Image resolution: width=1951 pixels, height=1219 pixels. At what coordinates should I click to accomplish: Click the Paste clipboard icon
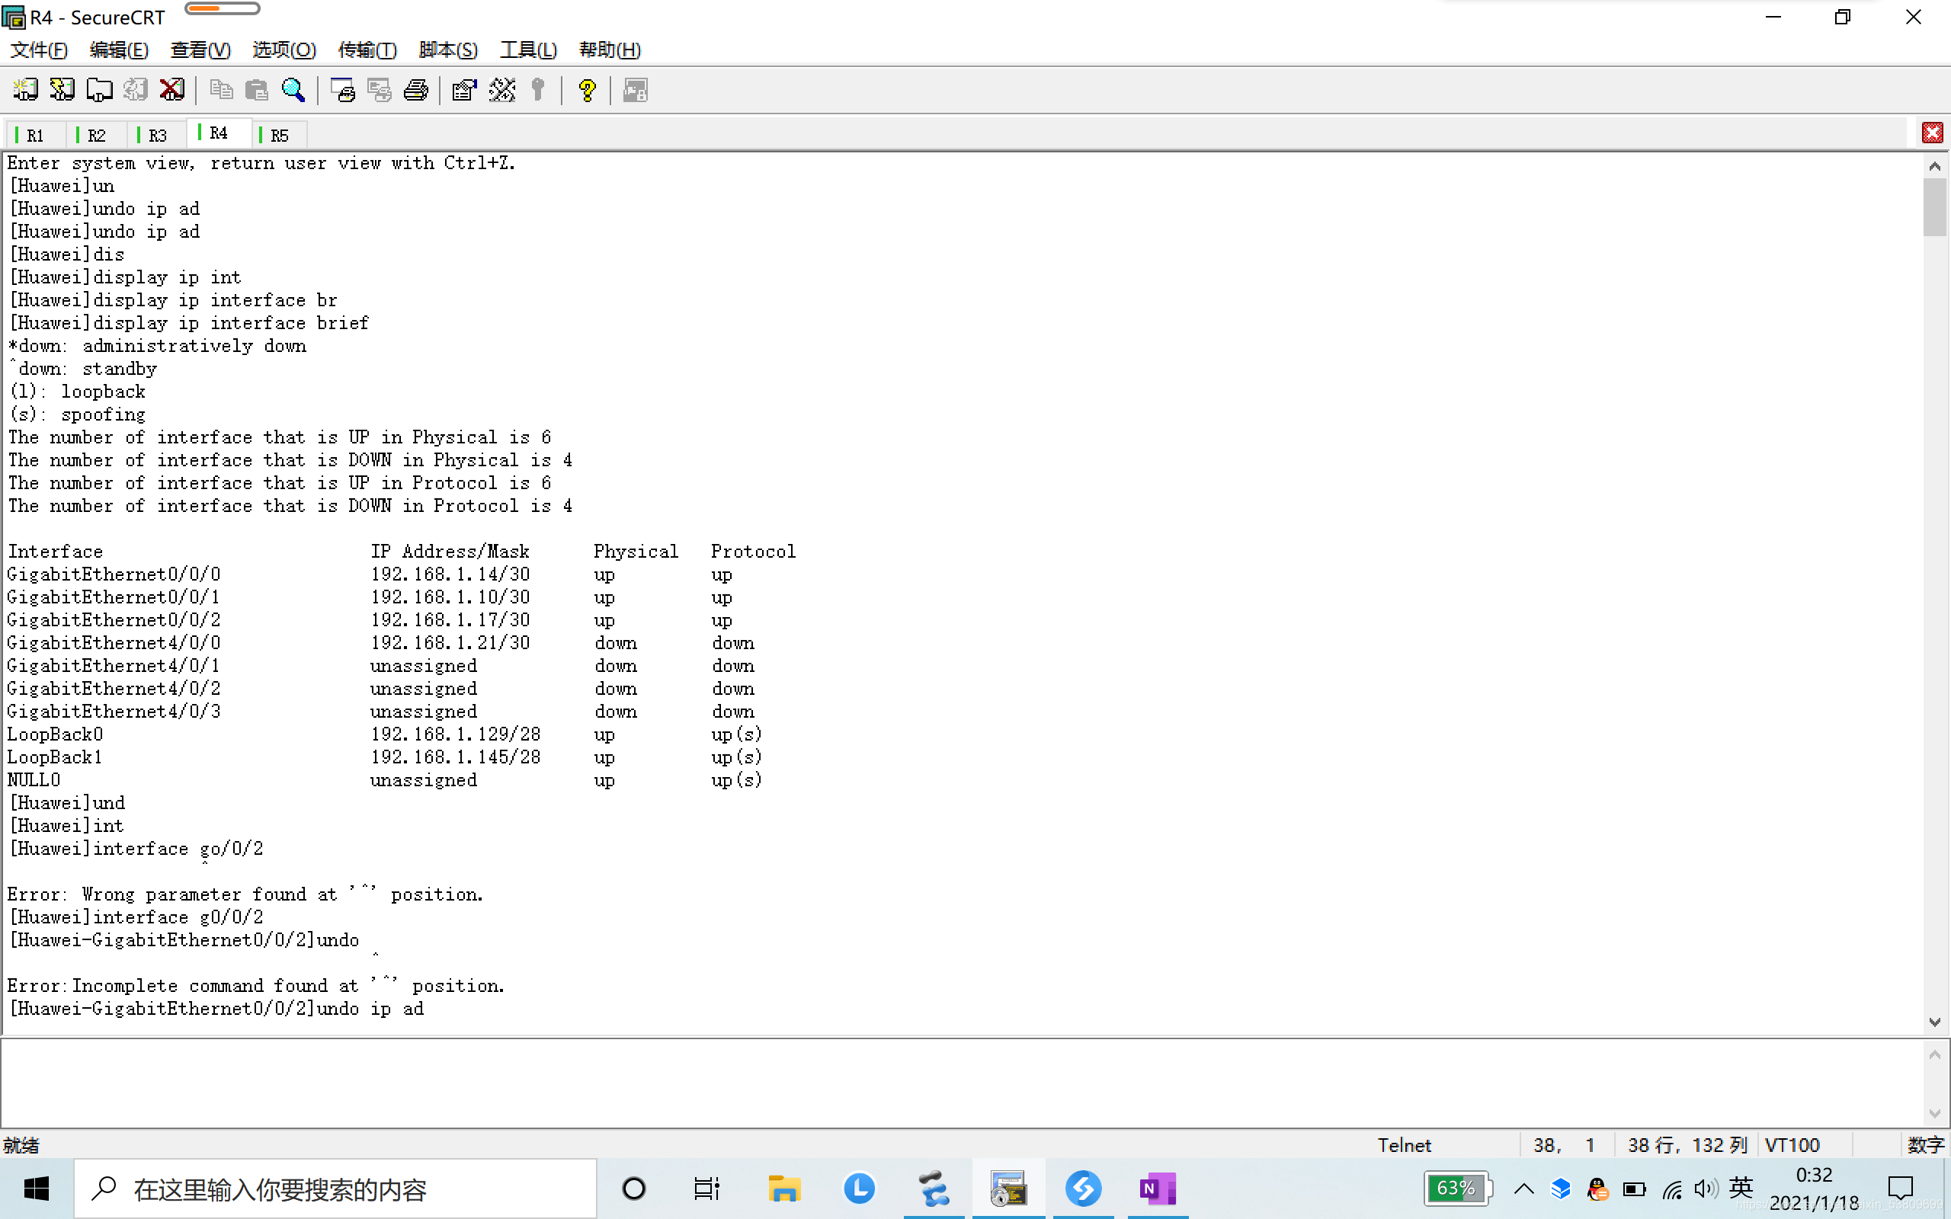257,89
